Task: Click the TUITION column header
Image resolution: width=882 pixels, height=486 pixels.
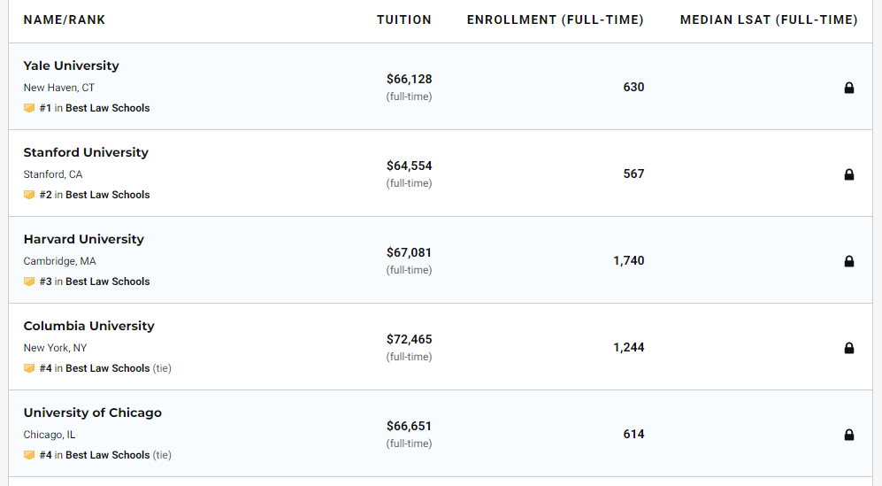Action: (x=404, y=19)
